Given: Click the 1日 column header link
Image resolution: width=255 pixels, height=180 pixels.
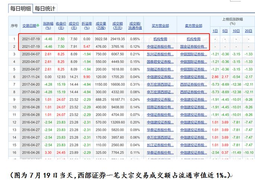Looking at the screenshot, I should coord(215,31).
